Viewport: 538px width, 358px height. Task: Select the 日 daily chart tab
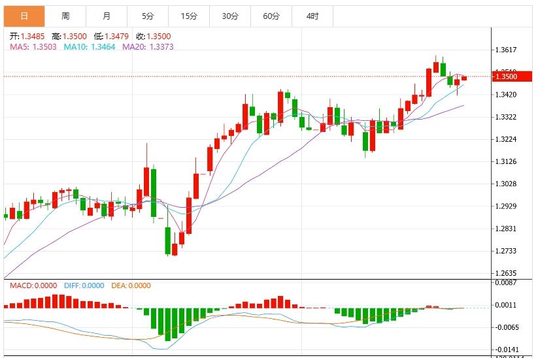[x=24, y=16]
